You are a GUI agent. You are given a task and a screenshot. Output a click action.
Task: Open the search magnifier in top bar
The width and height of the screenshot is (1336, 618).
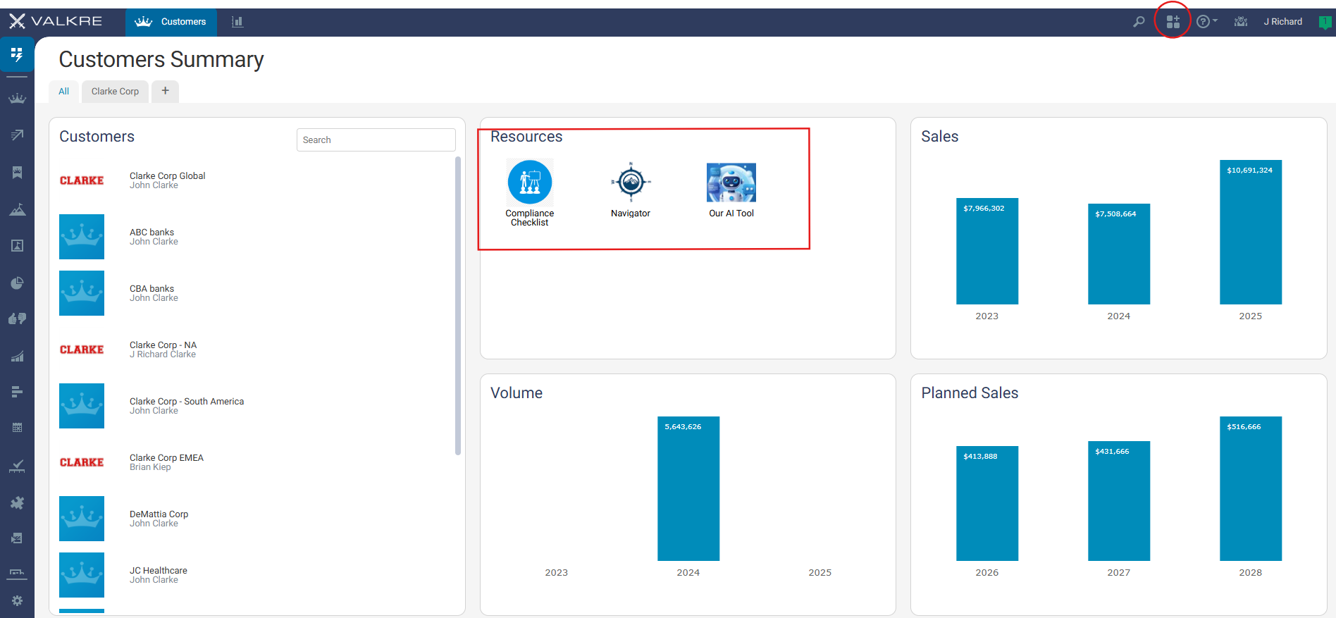[x=1139, y=22]
